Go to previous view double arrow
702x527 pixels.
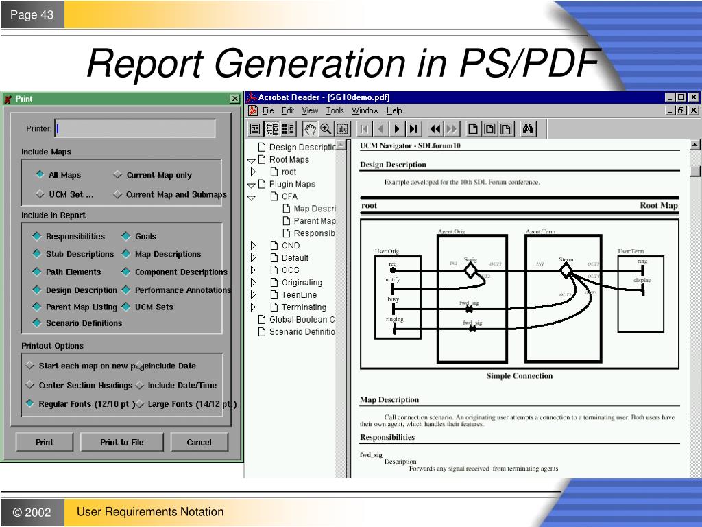tap(435, 129)
